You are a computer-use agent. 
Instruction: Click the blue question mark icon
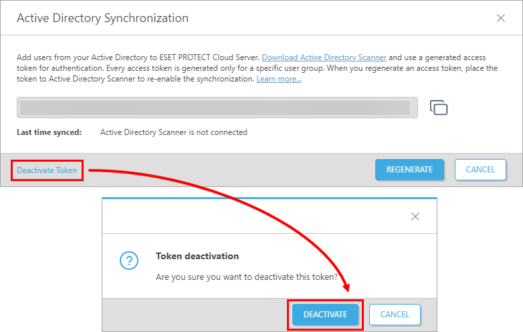pos(129,261)
